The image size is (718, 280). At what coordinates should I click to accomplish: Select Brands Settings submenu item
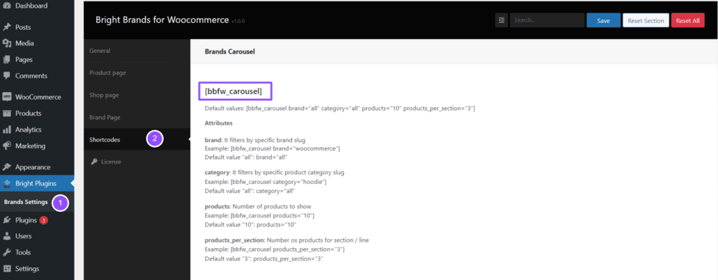click(x=26, y=203)
